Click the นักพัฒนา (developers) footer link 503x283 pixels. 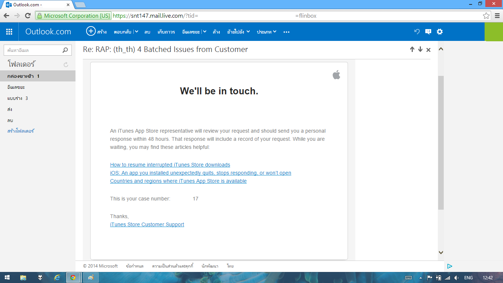point(210,266)
